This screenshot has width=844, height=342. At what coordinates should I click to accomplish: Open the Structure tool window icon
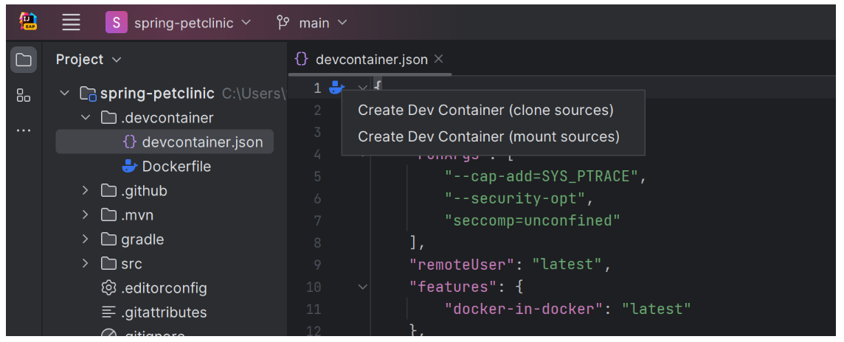click(x=24, y=95)
